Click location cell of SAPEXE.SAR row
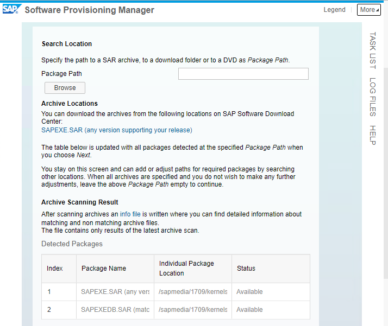This screenshot has width=388, height=326. click(x=193, y=292)
